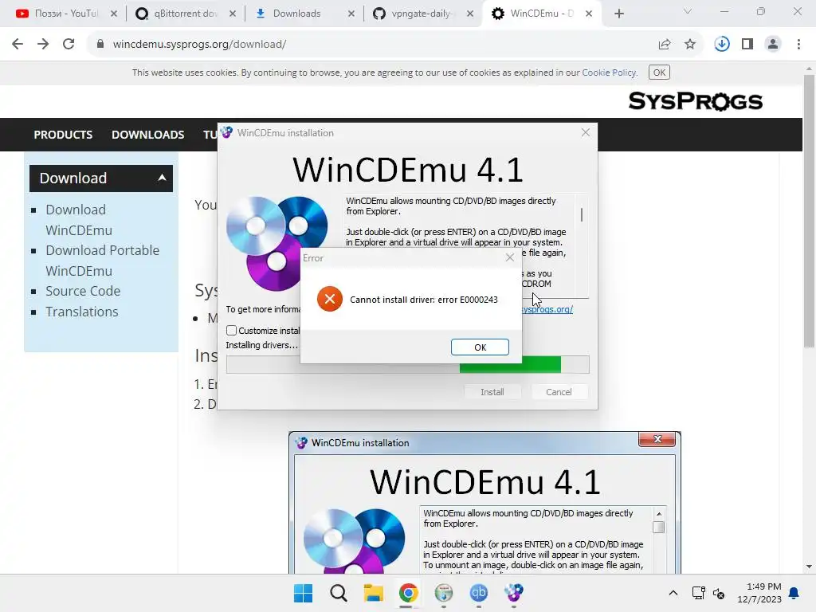This screenshot has width=816, height=612.
Task: Open a new browser tab
Action: pos(618,14)
